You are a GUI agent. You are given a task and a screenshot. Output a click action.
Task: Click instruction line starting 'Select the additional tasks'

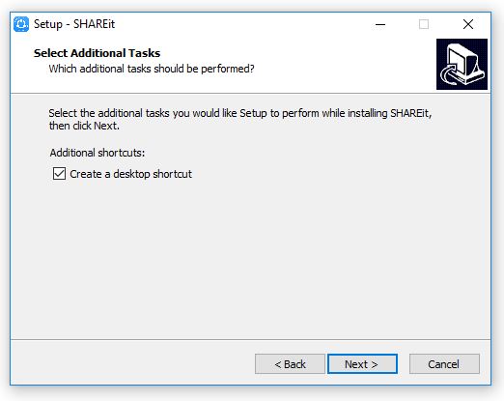click(x=240, y=113)
